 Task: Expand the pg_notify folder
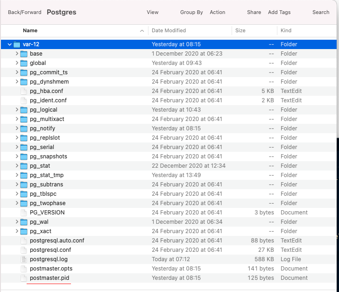pos(17,128)
